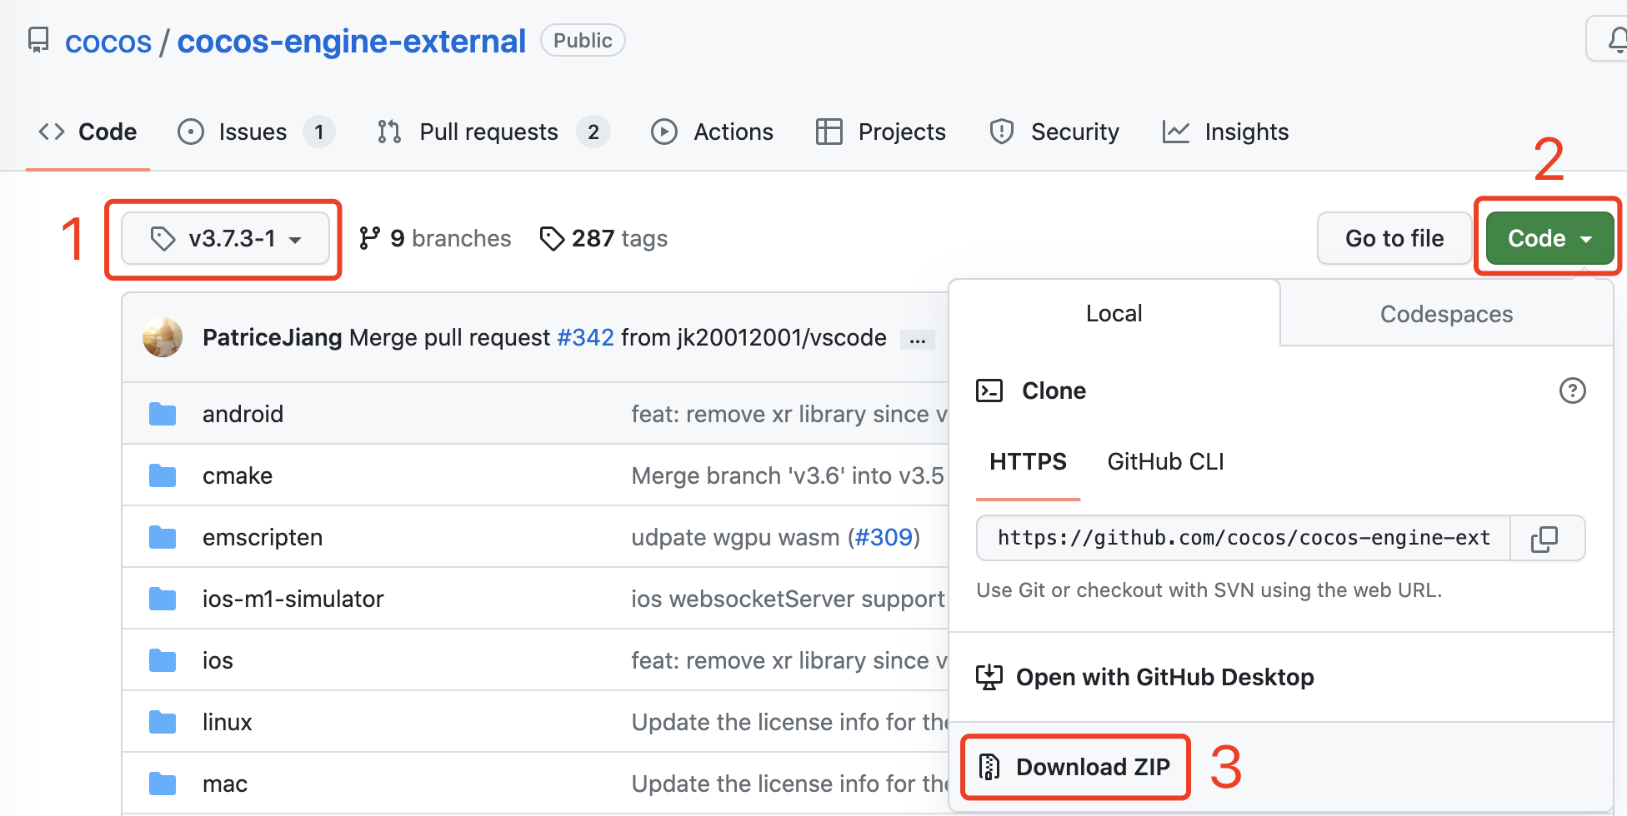The image size is (1627, 816).
Task: Open the mac folder
Action: (x=225, y=784)
